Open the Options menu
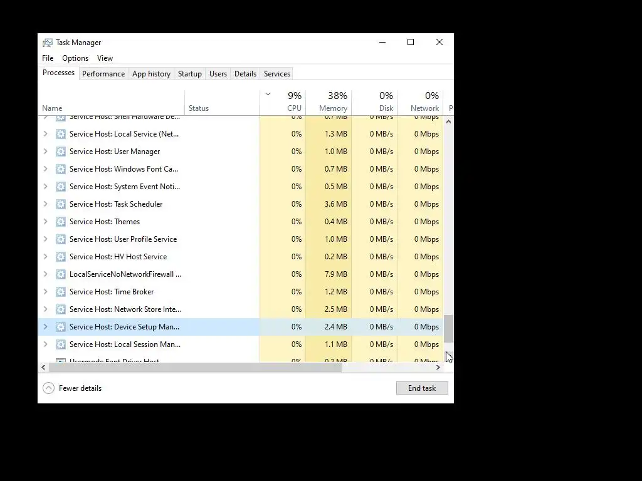Screen dimensions: 642x481 75,58
